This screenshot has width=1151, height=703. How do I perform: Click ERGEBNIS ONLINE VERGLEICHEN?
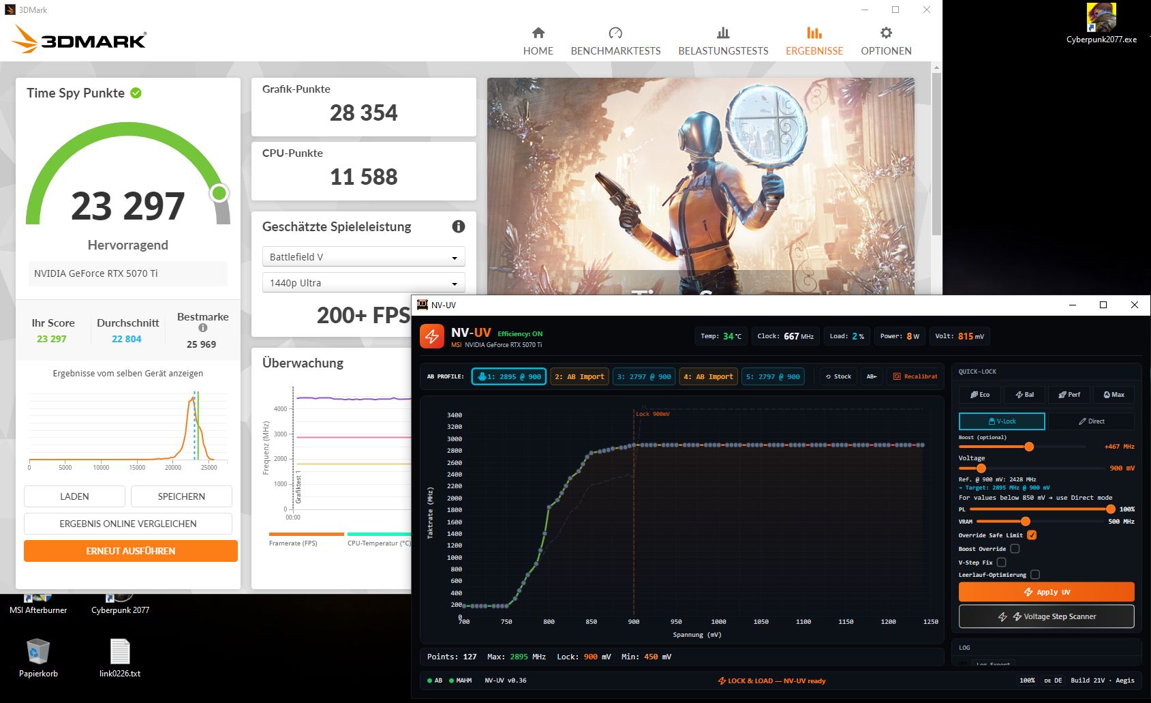(x=128, y=524)
